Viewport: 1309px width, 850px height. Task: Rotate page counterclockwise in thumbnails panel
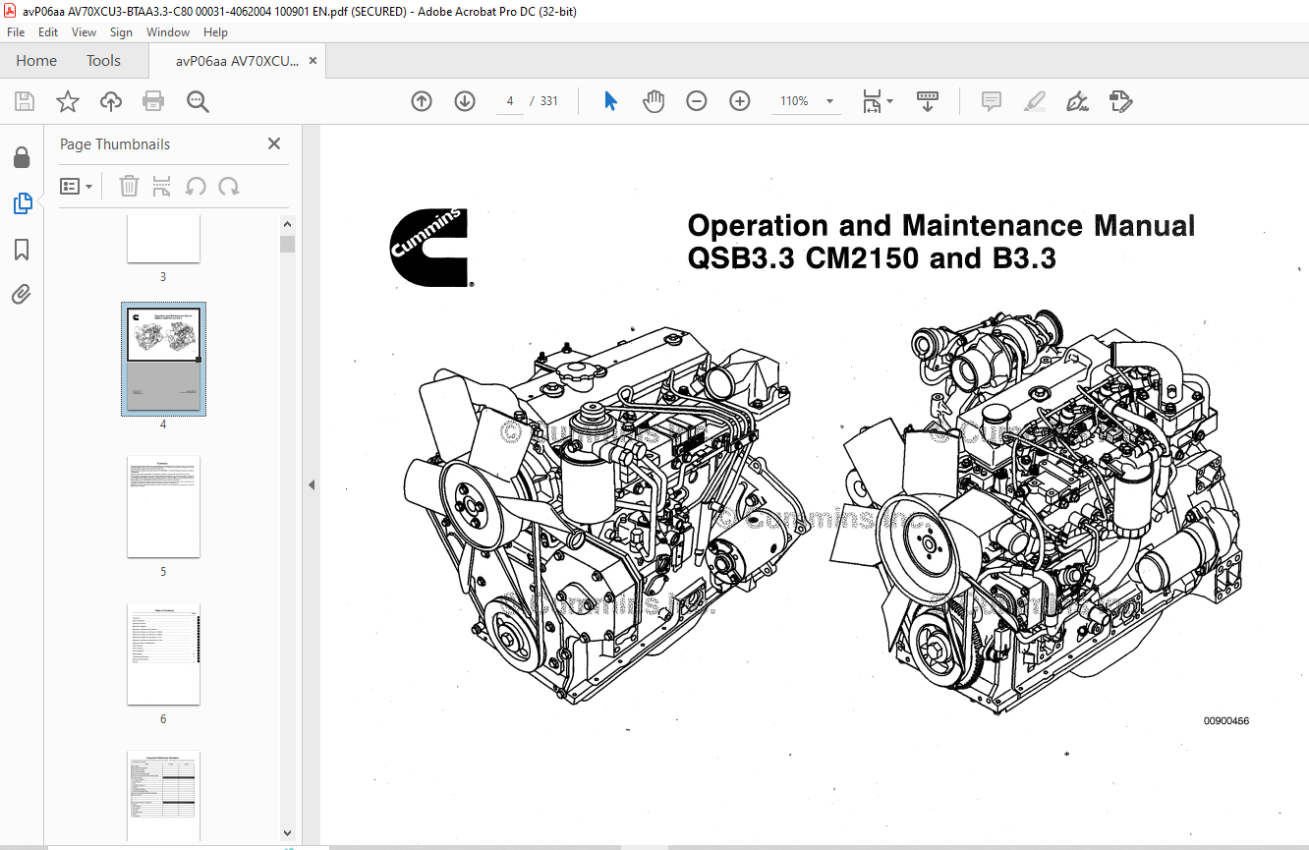(x=196, y=186)
